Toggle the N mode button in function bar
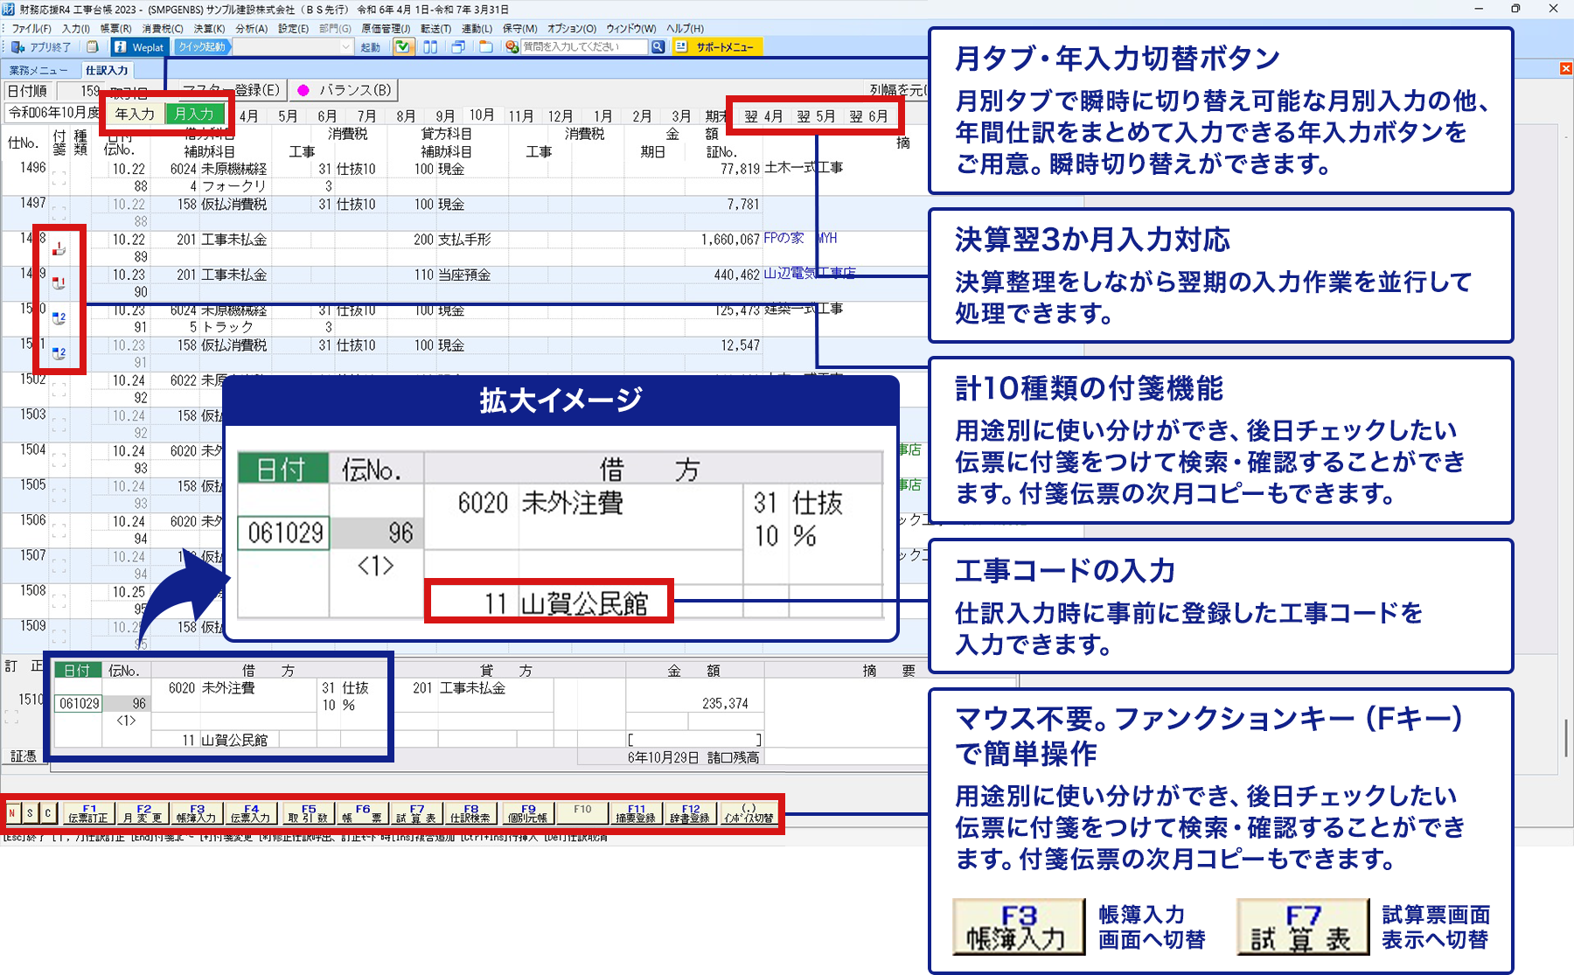This screenshot has width=1574, height=975. (x=12, y=813)
